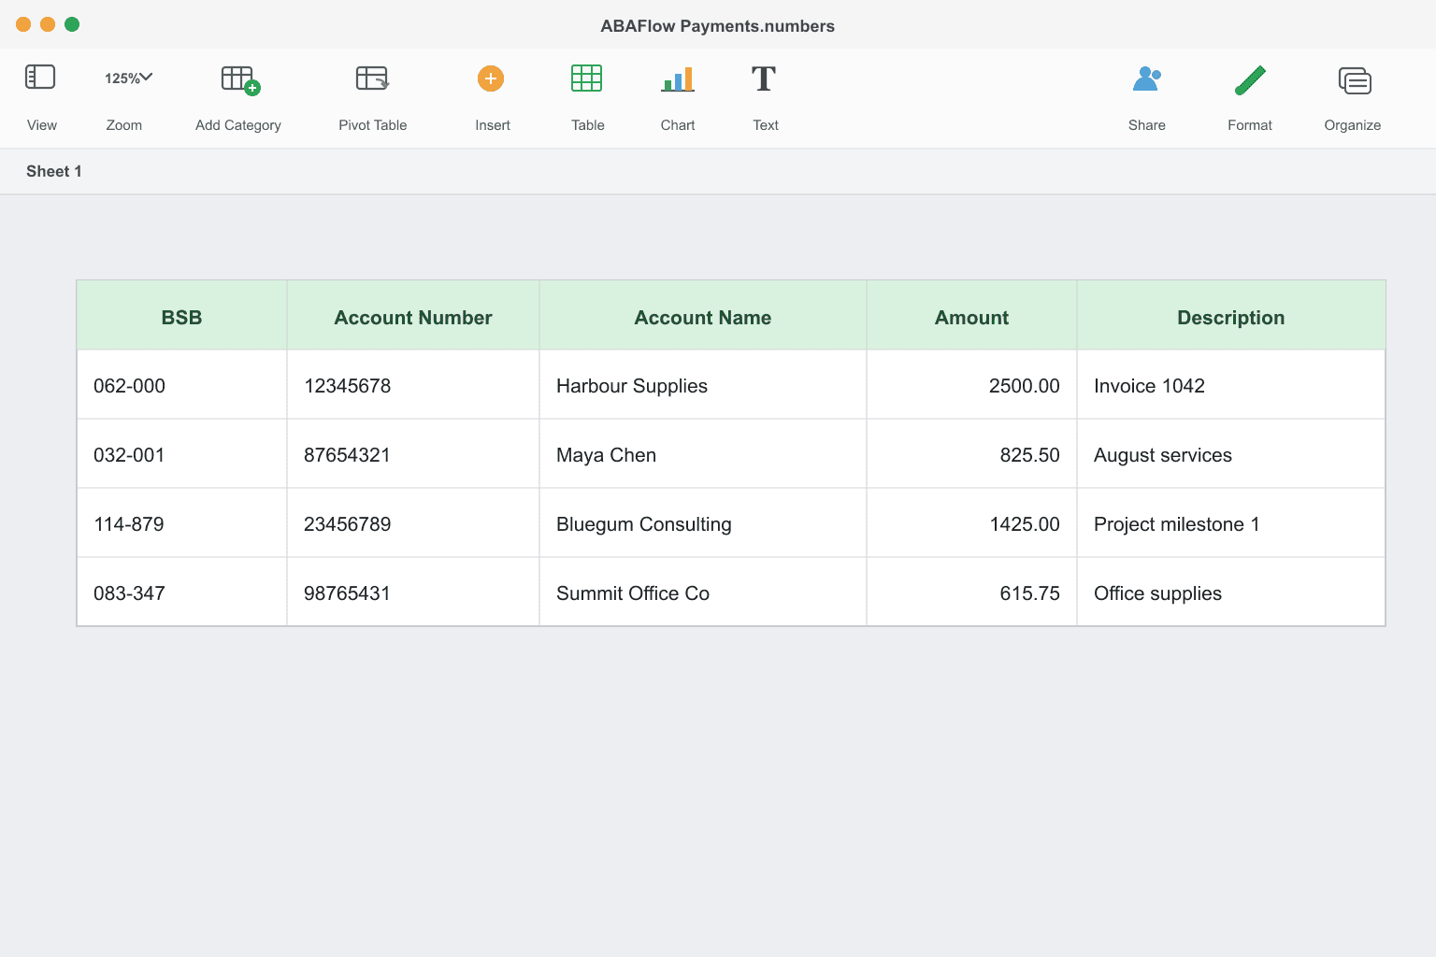This screenshot has height=957, width=1436.
Task: Select amount 615.75 cell
Action: [x=972, y=593]
